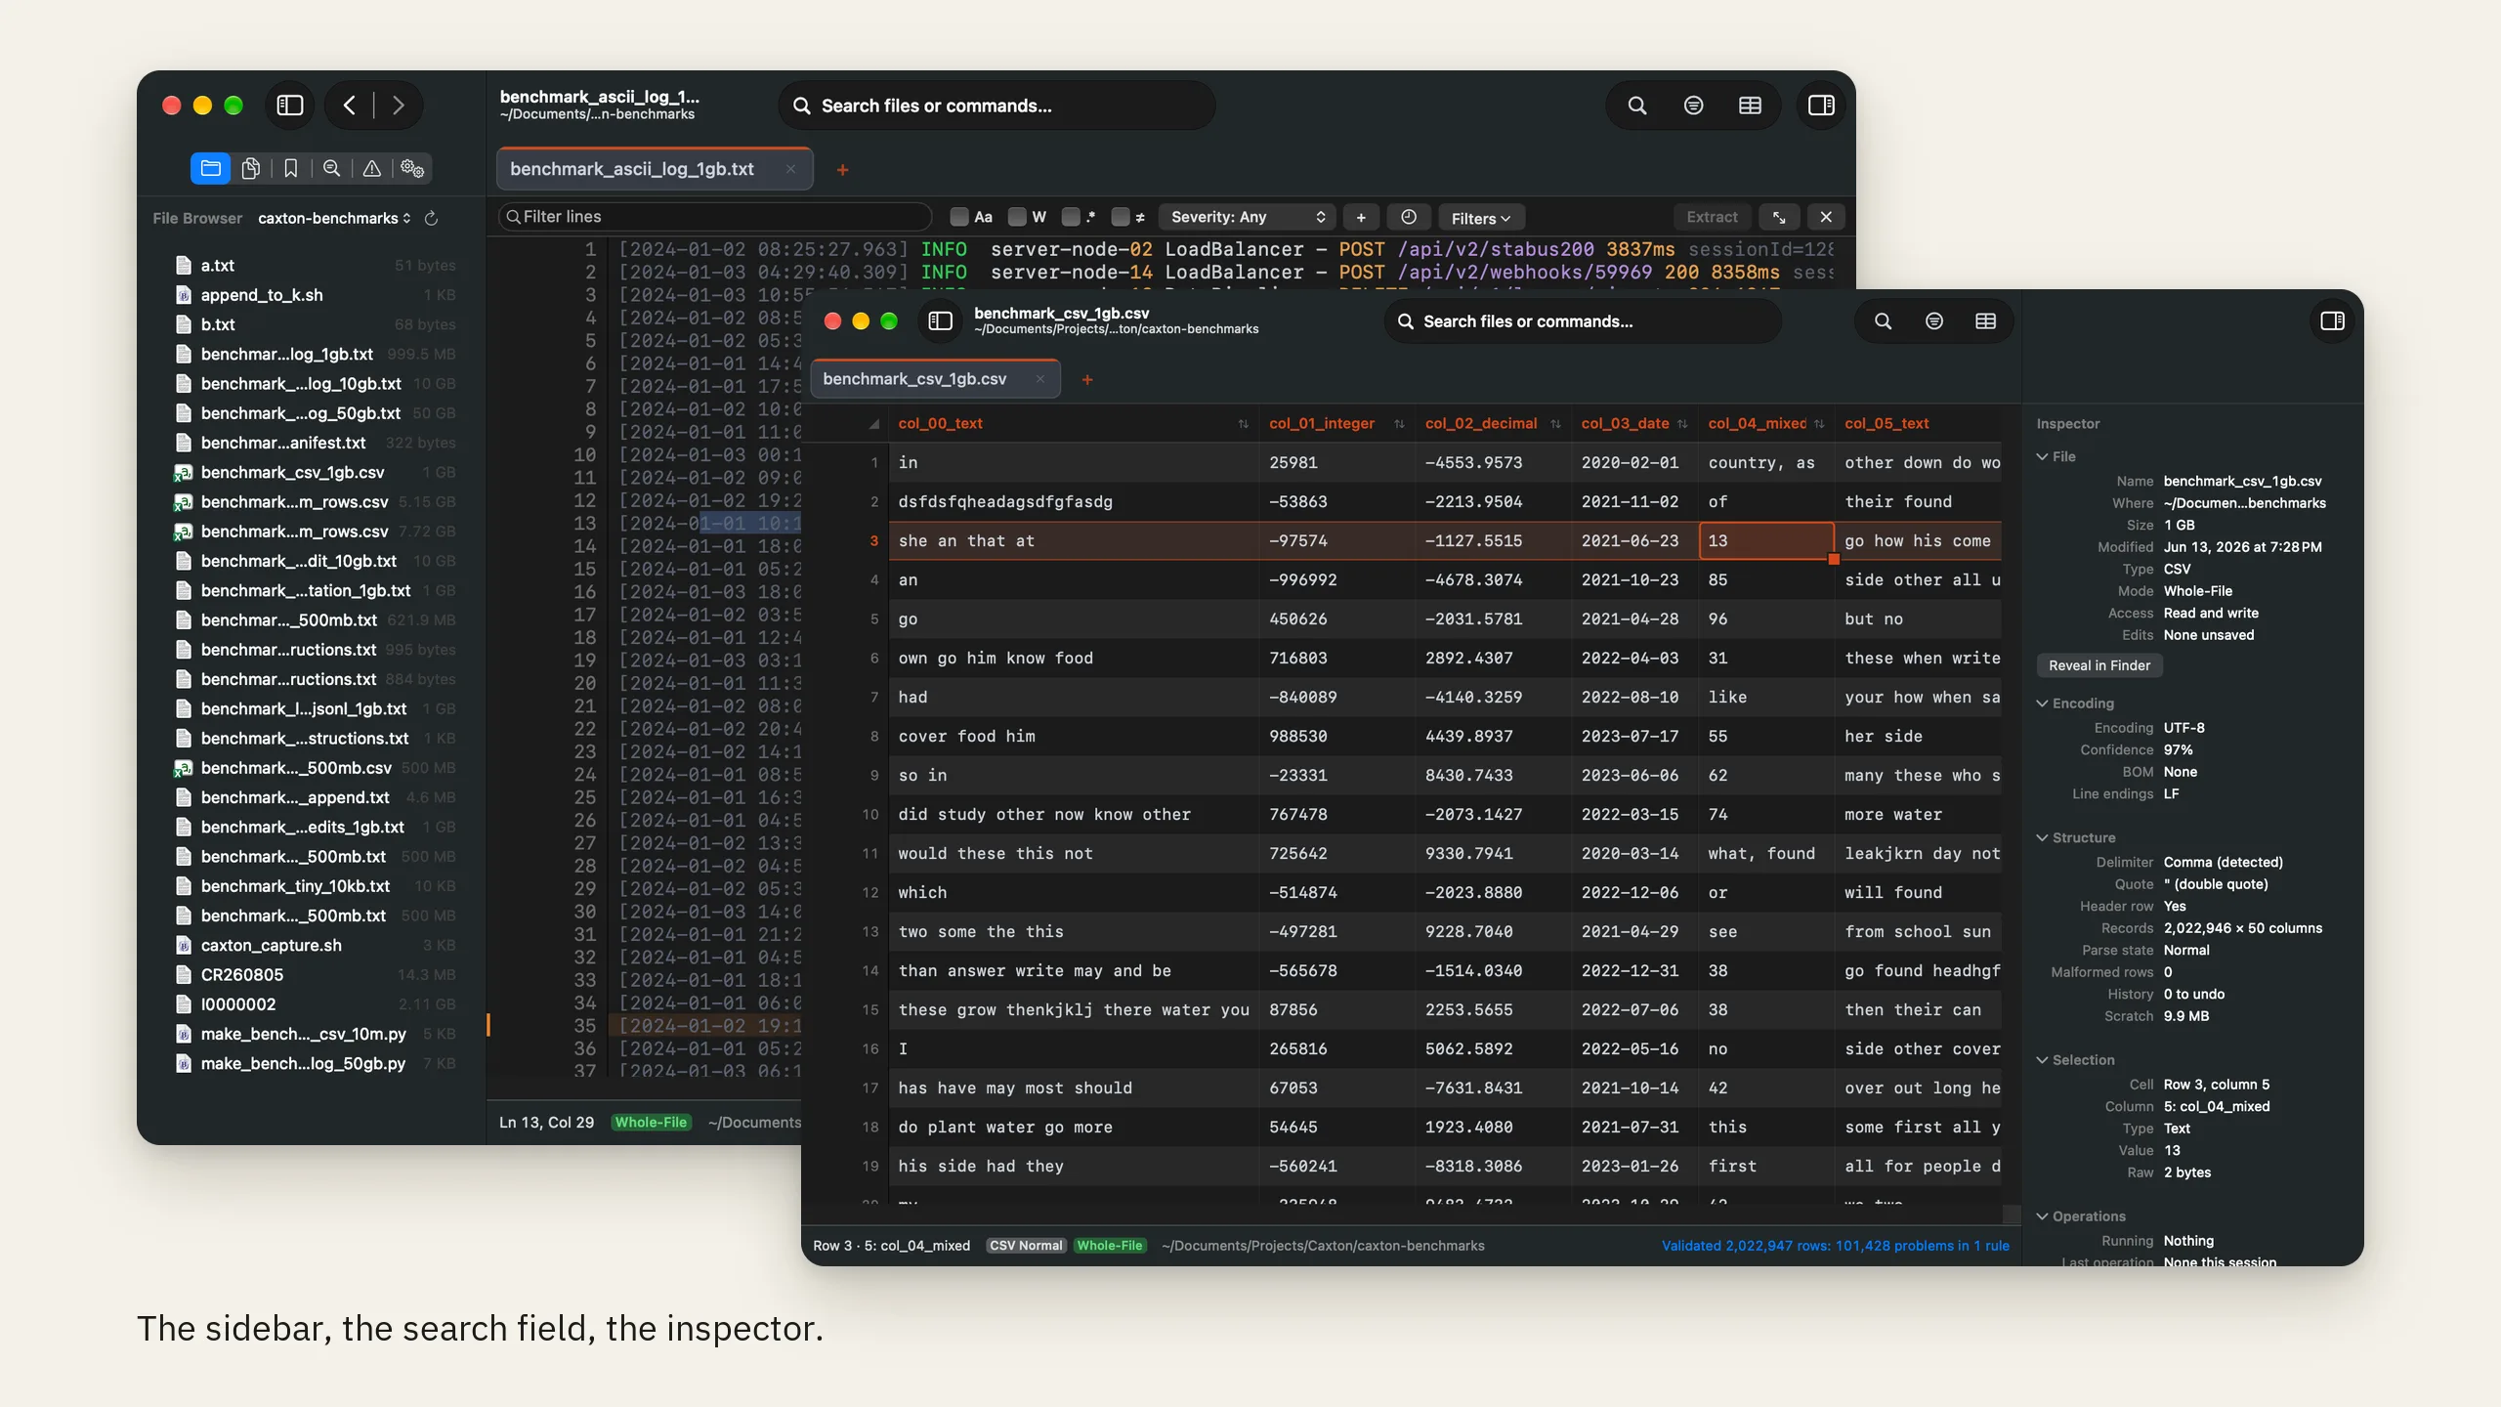The image size is (2501, 1407).
Task: Open the Documents sidebar tab icon
Action: pos(251,168)
